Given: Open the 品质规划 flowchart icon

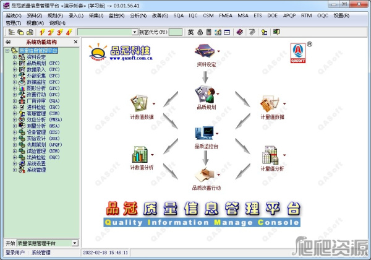Looking at the screenshot, I should [205, 94].
